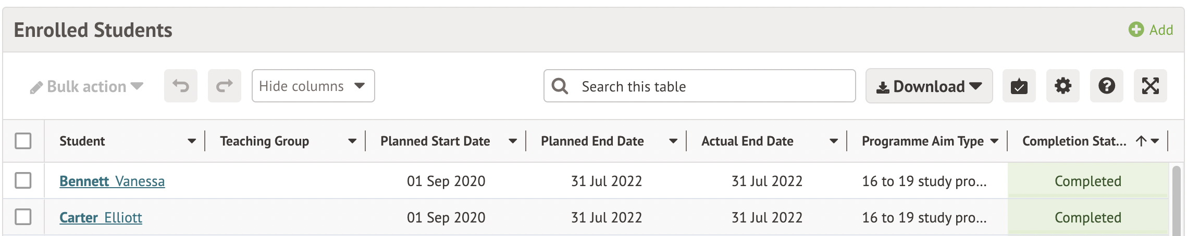Expand the Bulk action dropdown
This screenshot has height=236, width=1187.
(87, 86)
